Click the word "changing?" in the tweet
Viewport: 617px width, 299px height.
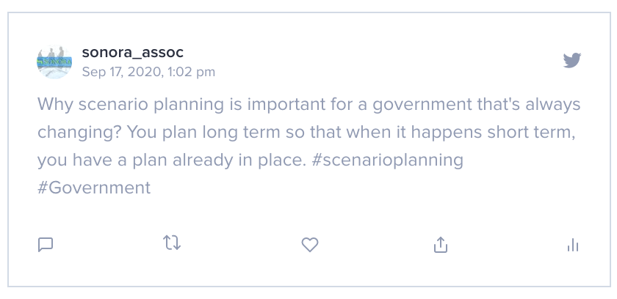pos(80,133)
